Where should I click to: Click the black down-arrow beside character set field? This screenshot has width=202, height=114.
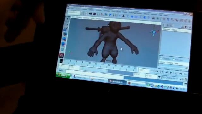159,77
